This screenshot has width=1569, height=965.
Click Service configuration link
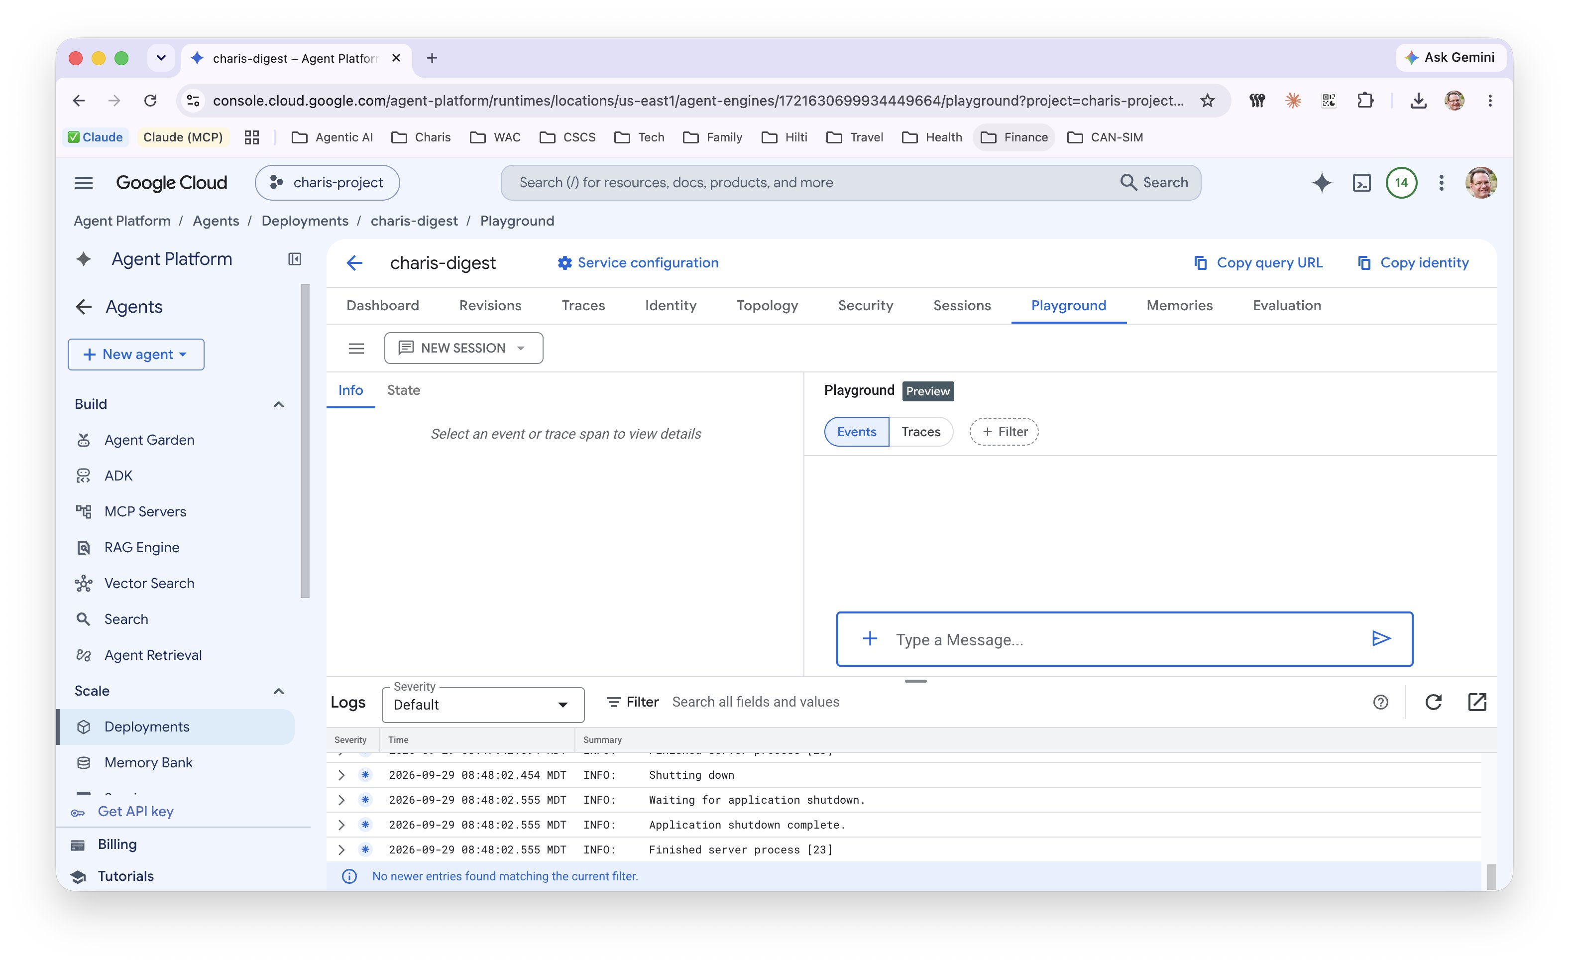(638, 262)
